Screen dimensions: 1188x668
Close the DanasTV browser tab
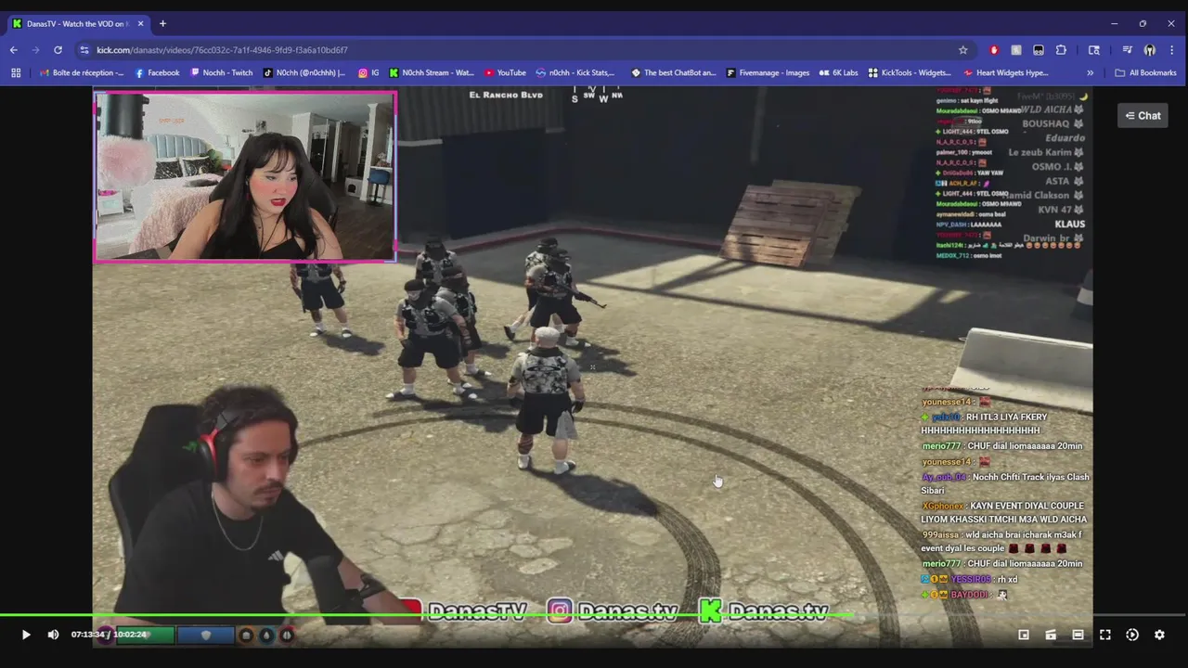140,23
